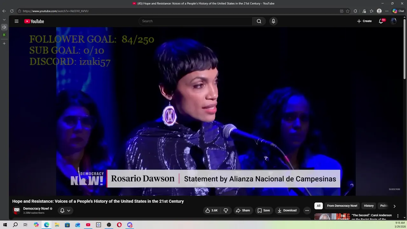Click the Create button
Viewport: 407px width, 229px height.
click(x=364, y=21)
